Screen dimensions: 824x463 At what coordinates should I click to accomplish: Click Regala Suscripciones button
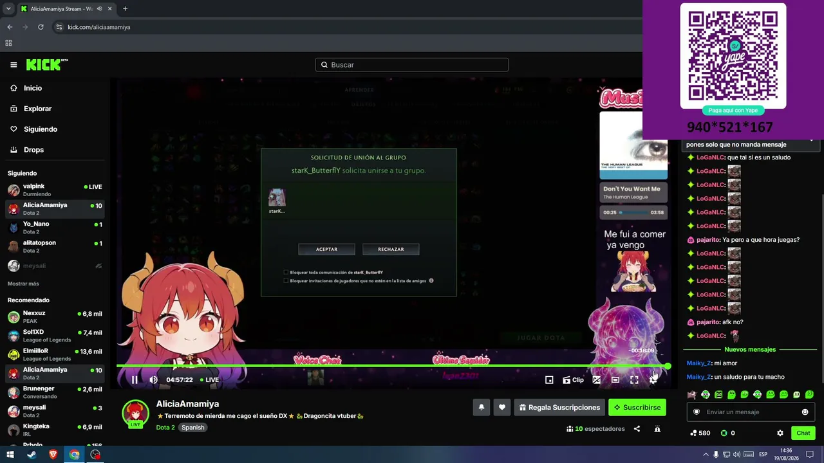coord(559,407)
